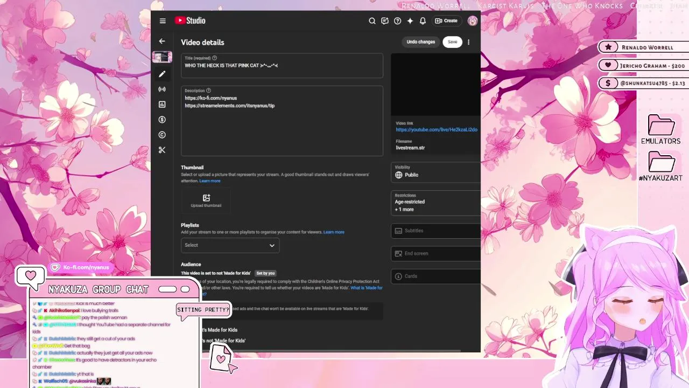Click the livestream.str filename text

click(x=410, y=148)
